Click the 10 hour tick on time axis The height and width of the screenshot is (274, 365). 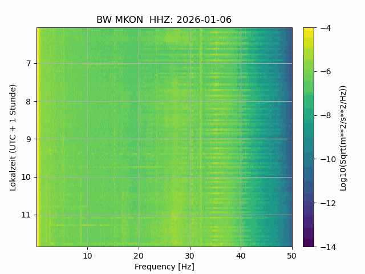[x=26, y=177]
